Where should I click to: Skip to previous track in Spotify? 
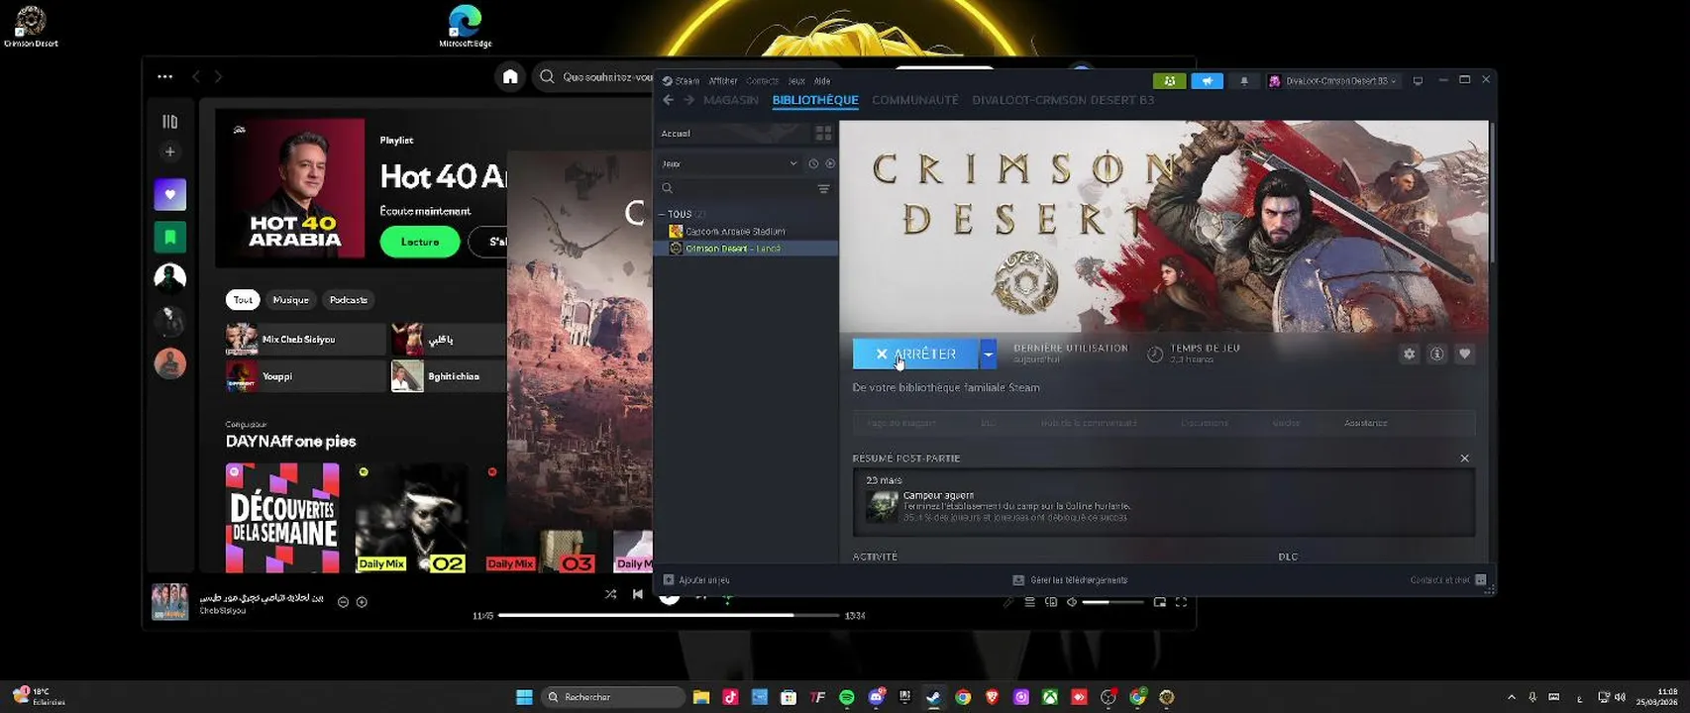tap(638, 594)
